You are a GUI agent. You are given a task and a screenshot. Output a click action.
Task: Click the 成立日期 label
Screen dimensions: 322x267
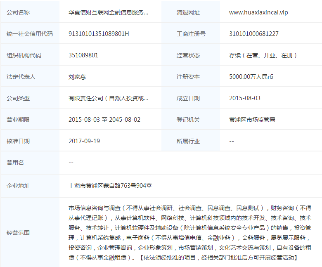coord(188,98)
